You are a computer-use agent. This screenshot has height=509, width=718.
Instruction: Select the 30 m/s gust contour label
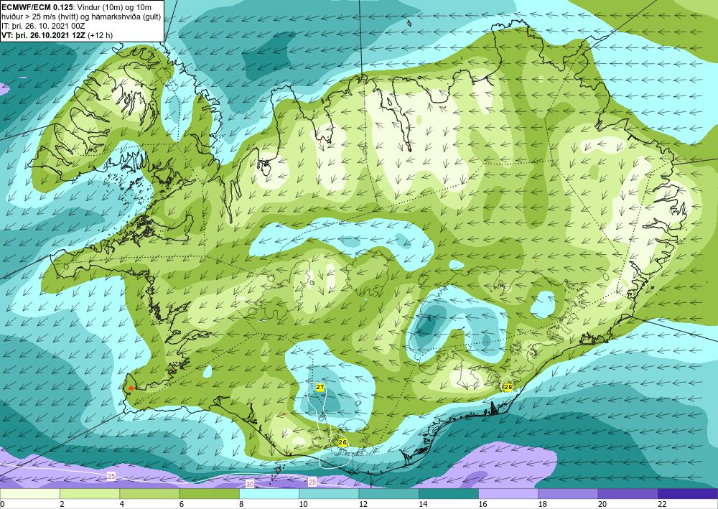click(x=250, y=485)
